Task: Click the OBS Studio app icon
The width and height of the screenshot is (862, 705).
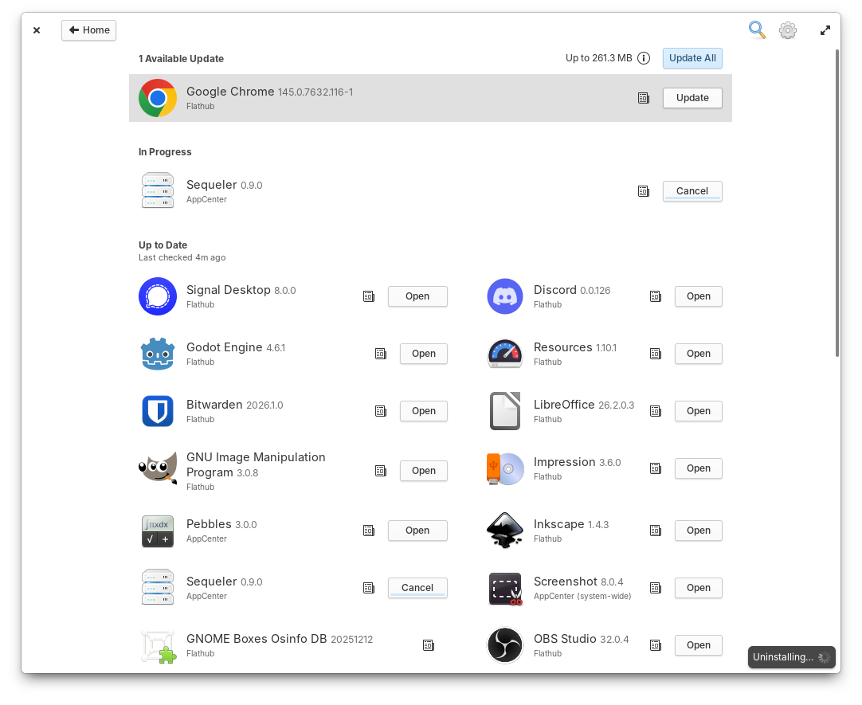Action: click(x=504, y=644)
